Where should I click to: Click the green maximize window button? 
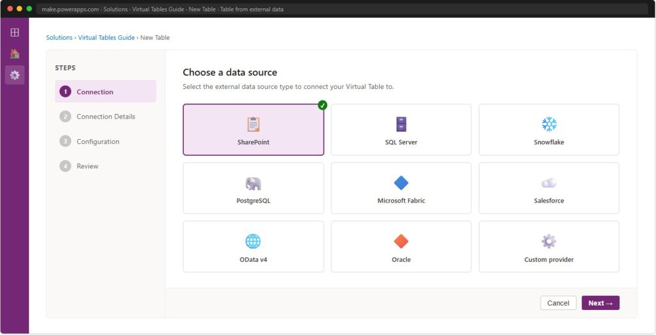click(x=29, y=9)
